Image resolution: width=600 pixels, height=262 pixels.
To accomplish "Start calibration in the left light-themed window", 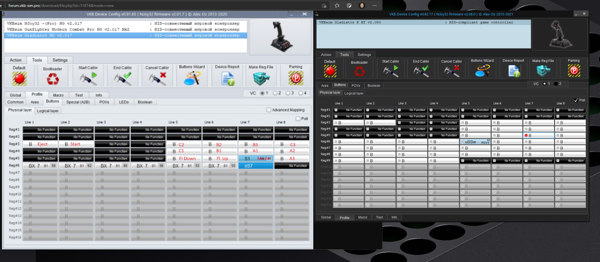I will [x=88, y=79].
